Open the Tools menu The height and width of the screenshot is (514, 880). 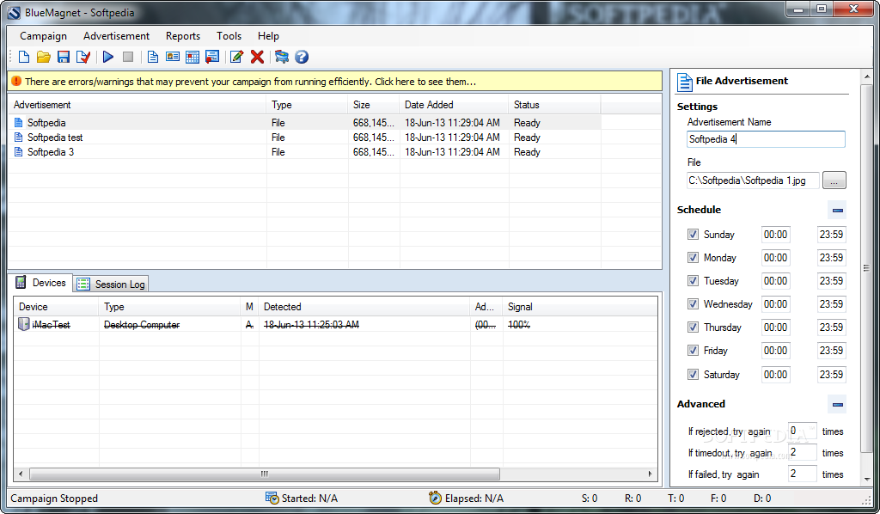click(x=229, y=36)
